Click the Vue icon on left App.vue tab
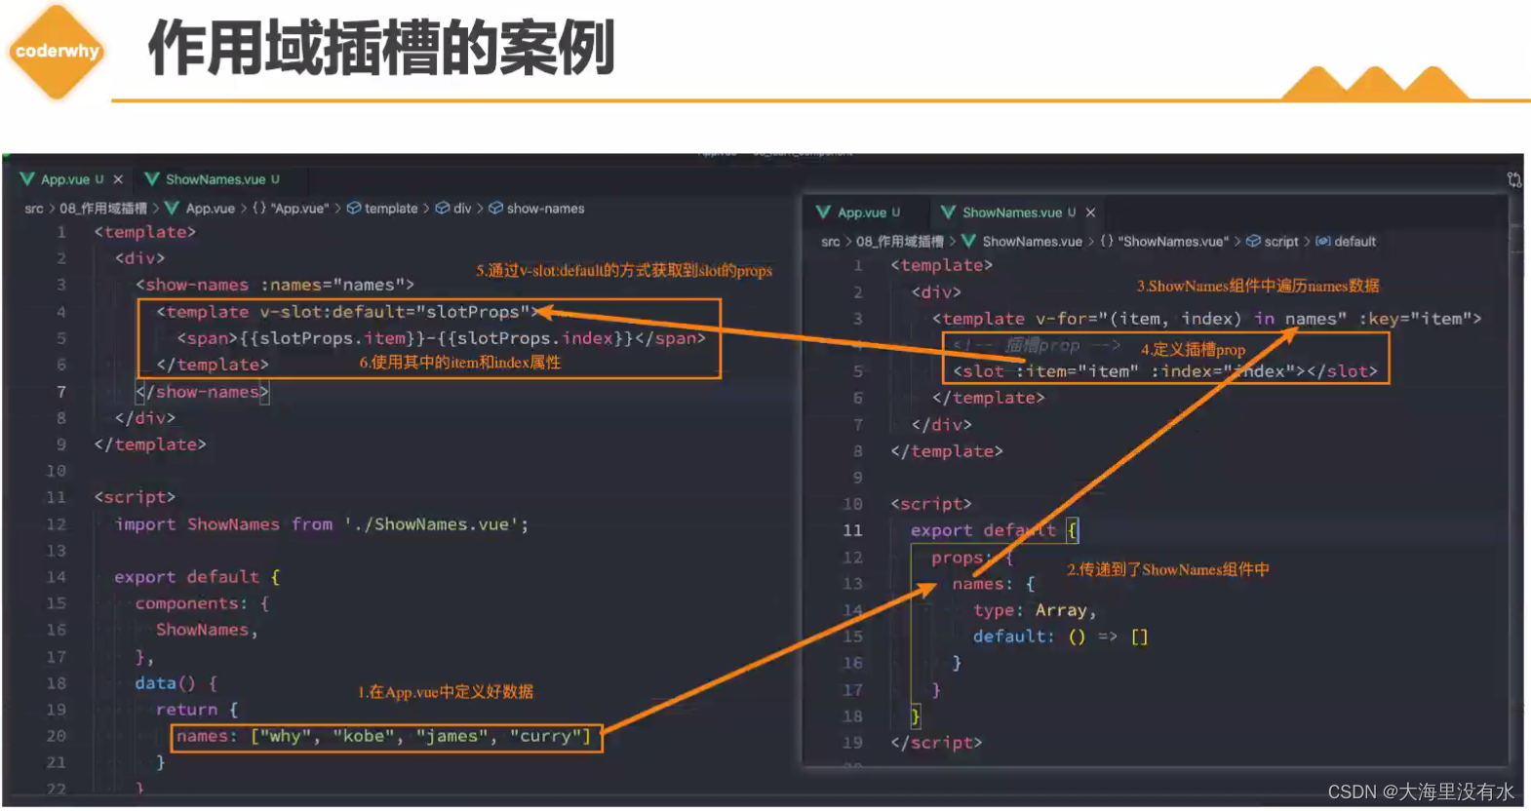 tap(27, 179)
